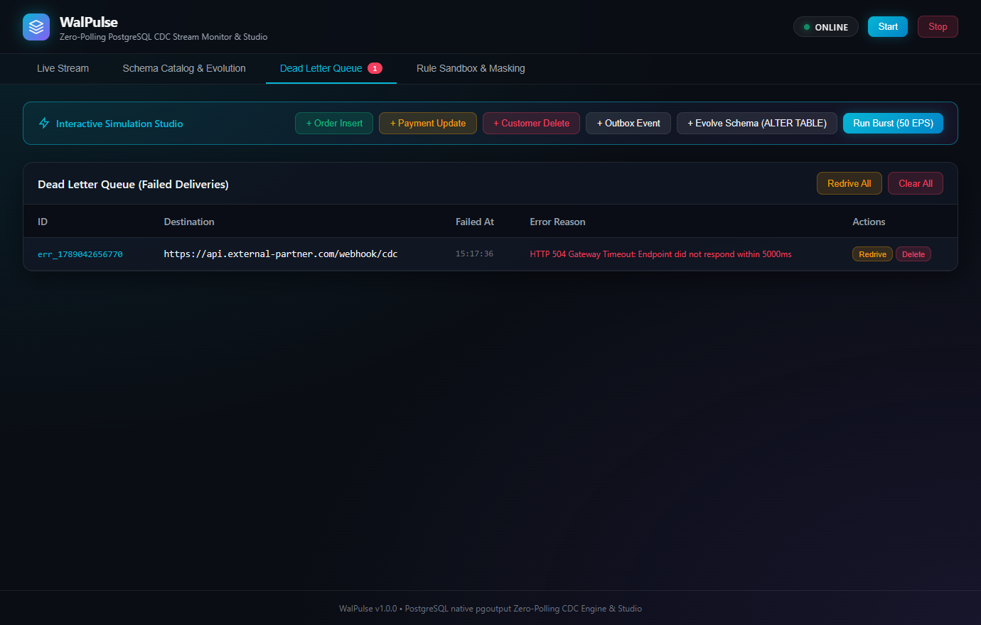
Task: Click the ONLINE status pill
Action: tap(826, 27)
